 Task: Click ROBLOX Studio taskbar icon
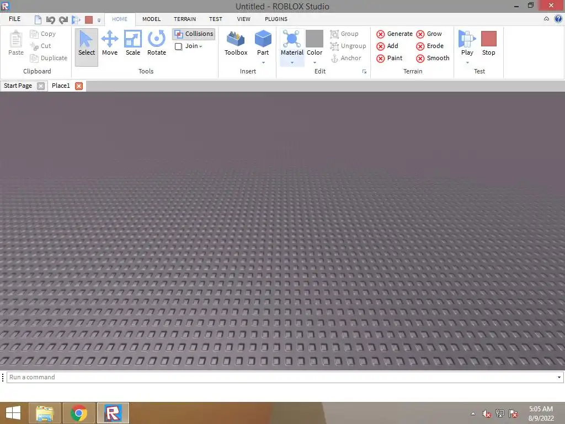tap(113, 413)
